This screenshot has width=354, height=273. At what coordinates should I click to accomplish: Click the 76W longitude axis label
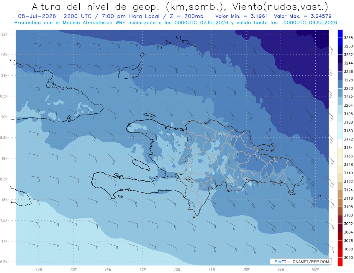coord(39,269)
